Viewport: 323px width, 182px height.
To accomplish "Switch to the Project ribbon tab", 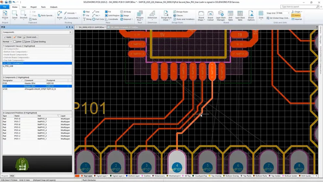I will (33, 7).
